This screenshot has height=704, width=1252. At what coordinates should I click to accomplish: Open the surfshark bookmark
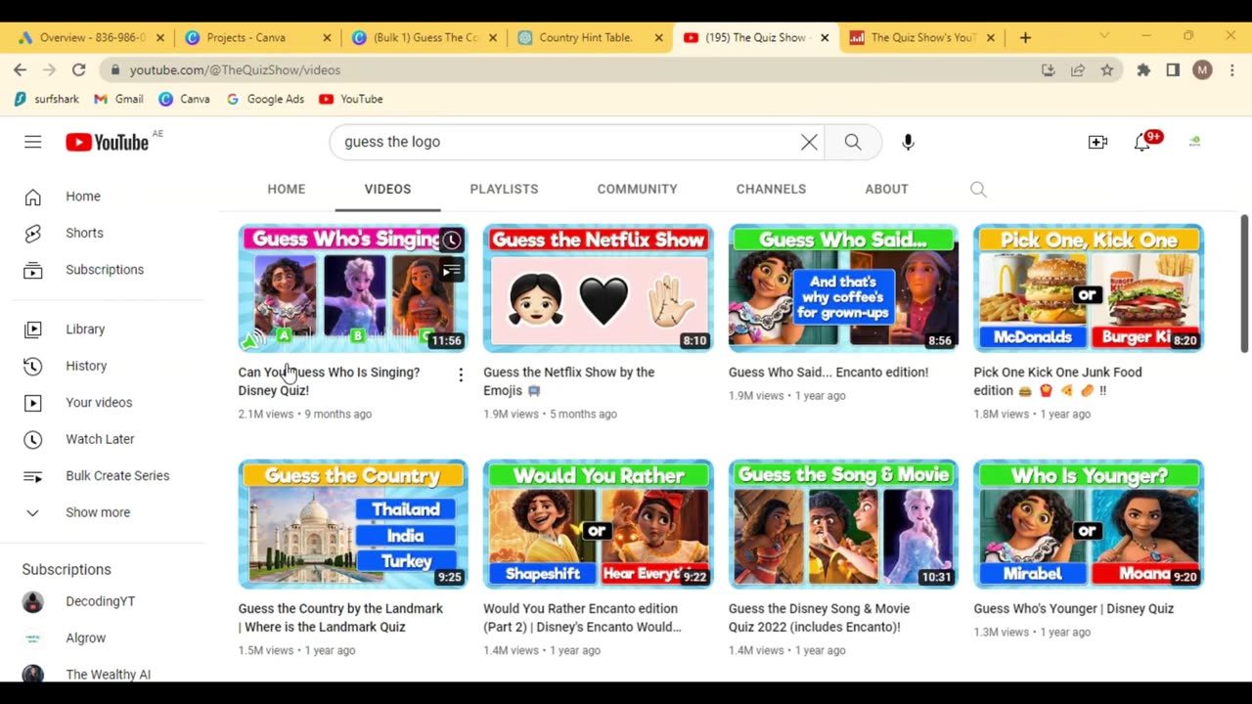tap(48, 99)
